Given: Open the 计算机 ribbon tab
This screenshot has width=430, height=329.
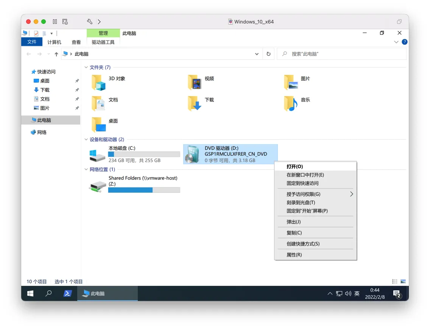Looking at the screenshot, I should coord(54,42).
